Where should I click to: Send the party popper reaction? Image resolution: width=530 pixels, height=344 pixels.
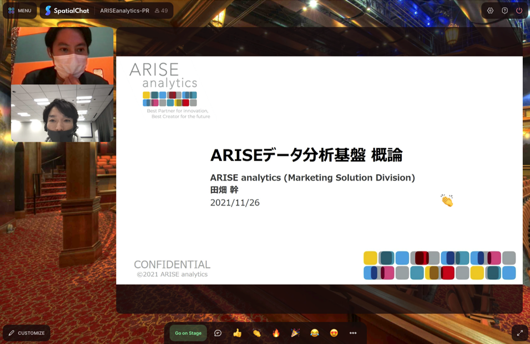click(x=295, y=333)
